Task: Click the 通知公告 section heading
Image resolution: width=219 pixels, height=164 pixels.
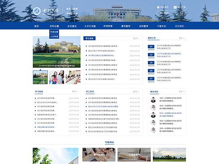Action: click(152, 38)
